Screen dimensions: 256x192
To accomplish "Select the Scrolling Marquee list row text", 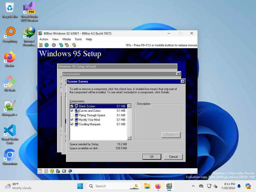I will pos(90,124).
